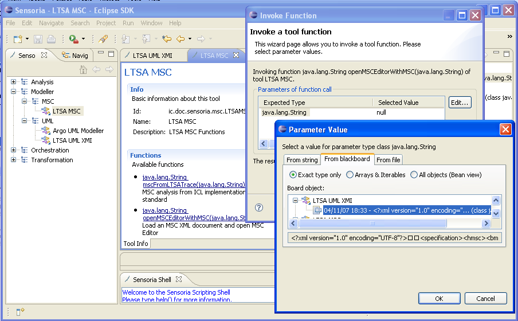This screenshot has height=321, width=518.
Task: Switch to the From file tab
Action: click(388, 160)
